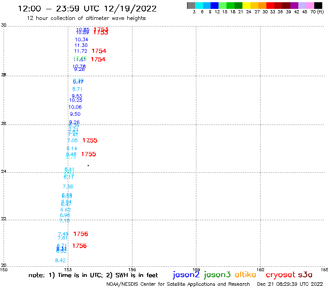Click the cyan swatch in the color scale
The image size is (328, 288).
[x=199, y=5]
